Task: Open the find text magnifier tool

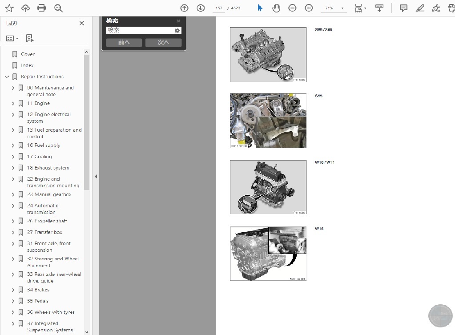Action: [x=58, y=8]
